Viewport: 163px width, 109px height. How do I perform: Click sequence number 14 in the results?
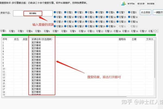pos(4,80)
